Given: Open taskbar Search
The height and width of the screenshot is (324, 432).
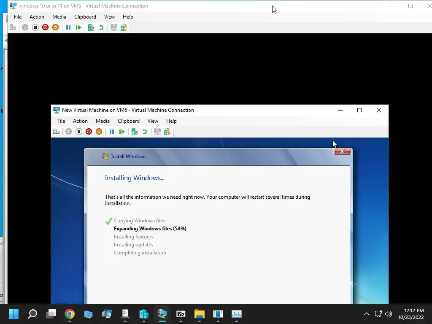Looking at the screenshot, I should [x=32, y=313].
